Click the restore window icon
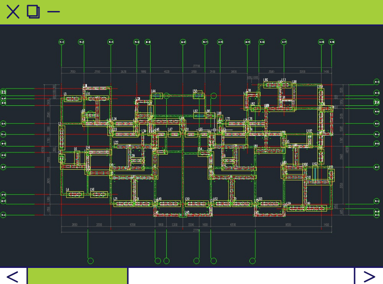The image size is (383, 284). 34,12
